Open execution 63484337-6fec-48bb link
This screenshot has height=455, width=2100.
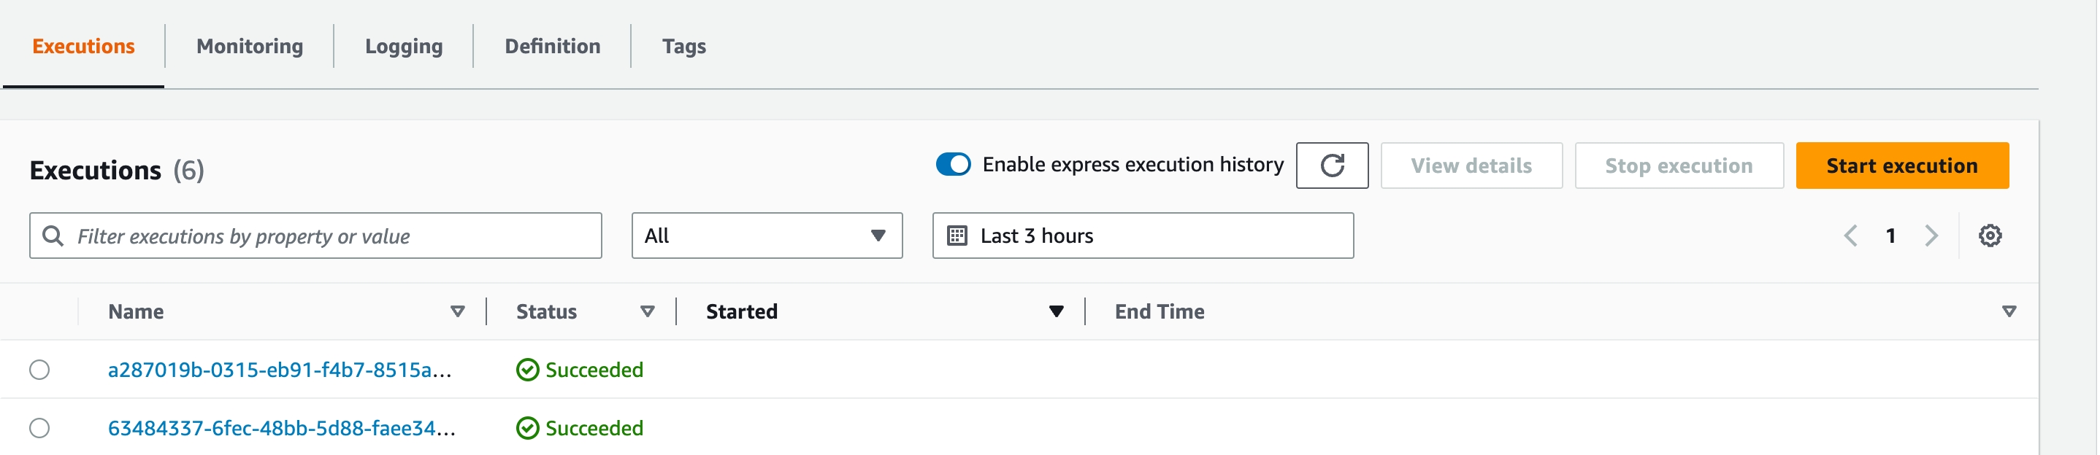[x=281, y=428]
